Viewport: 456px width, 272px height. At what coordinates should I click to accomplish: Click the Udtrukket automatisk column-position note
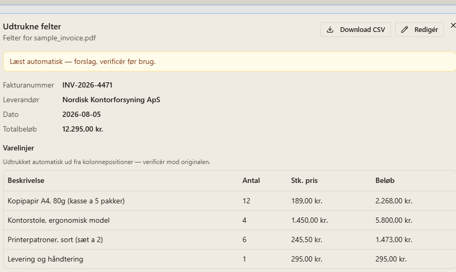pyautogui.click(x=107, y=162)
